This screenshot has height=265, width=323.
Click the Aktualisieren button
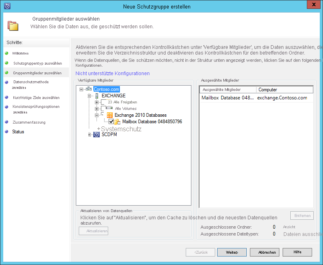94,231
